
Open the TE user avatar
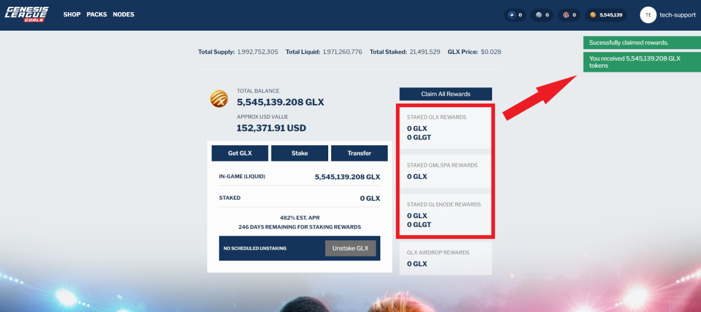pos(648,15)
